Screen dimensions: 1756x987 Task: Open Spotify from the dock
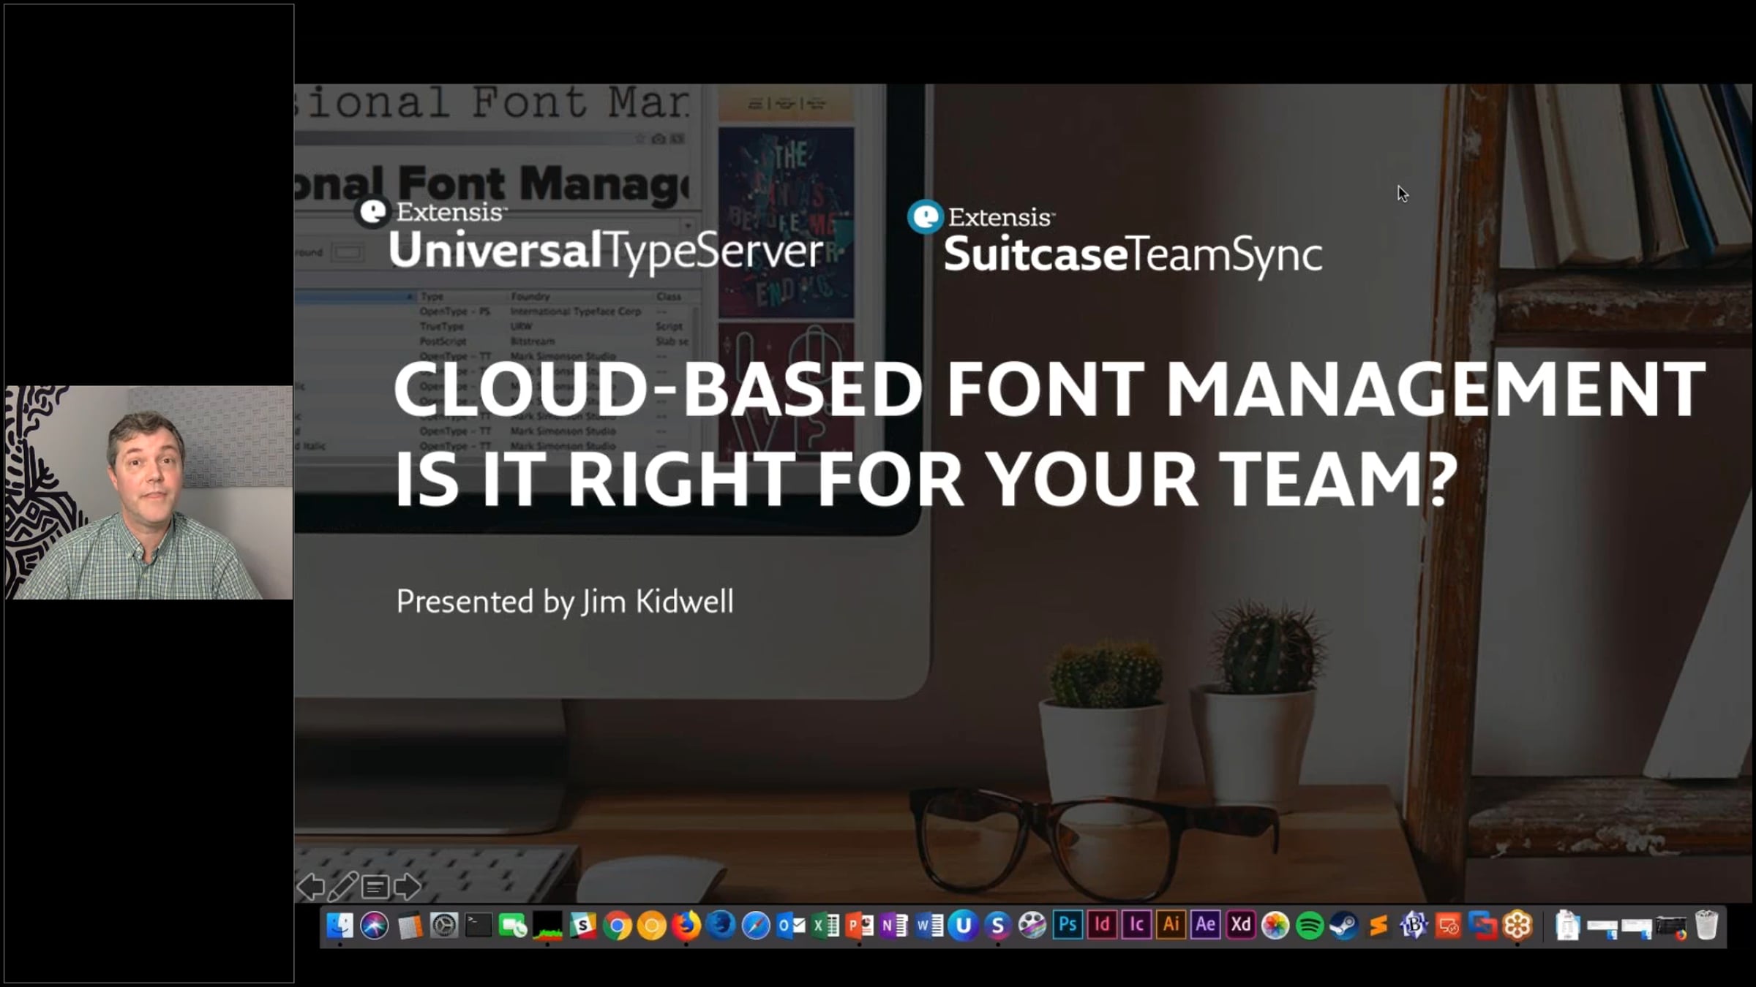click(x=1310, y=926)
